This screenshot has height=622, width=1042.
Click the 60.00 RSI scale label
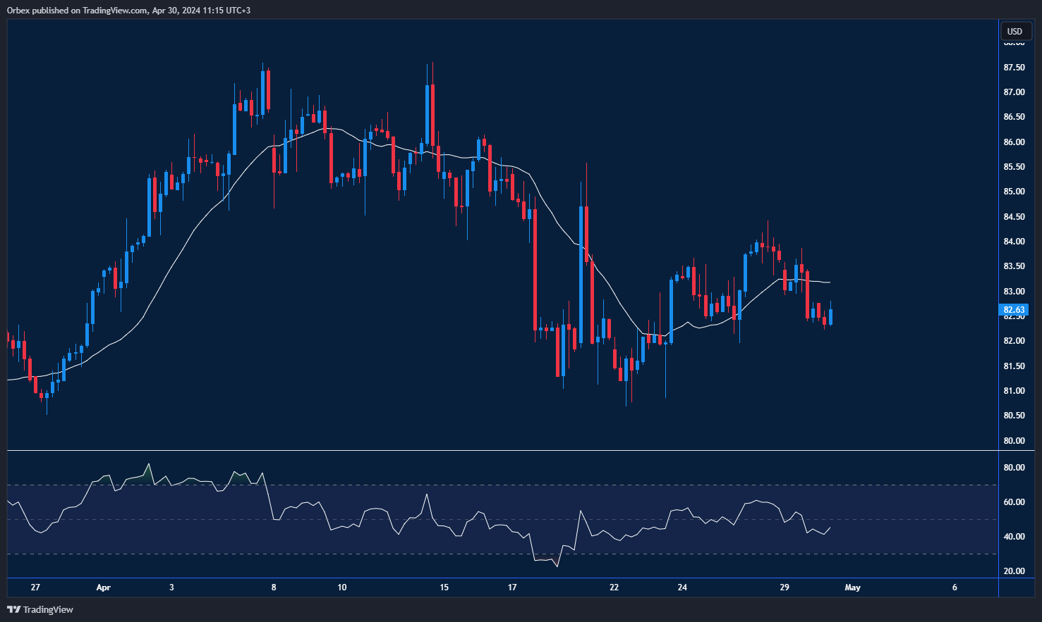(x=1014, y=502)
